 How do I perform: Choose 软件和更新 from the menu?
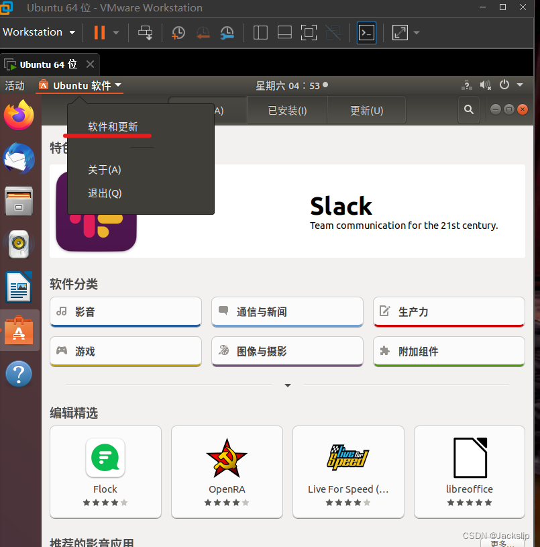pyautogui.click(x=113, y=127)
